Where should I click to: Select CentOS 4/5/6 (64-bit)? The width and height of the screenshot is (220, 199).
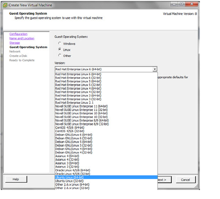(x=106, y=128)
